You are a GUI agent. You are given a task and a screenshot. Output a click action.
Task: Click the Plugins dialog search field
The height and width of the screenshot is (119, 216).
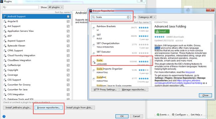(x=20, y=7)
